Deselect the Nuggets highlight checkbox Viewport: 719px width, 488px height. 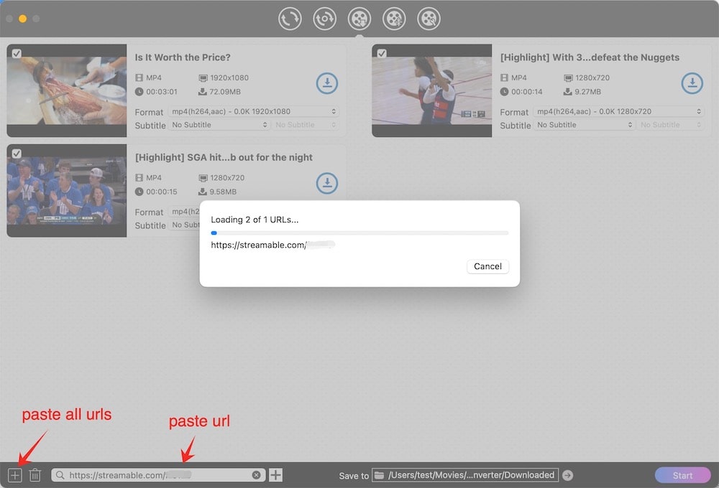[381, 53]
